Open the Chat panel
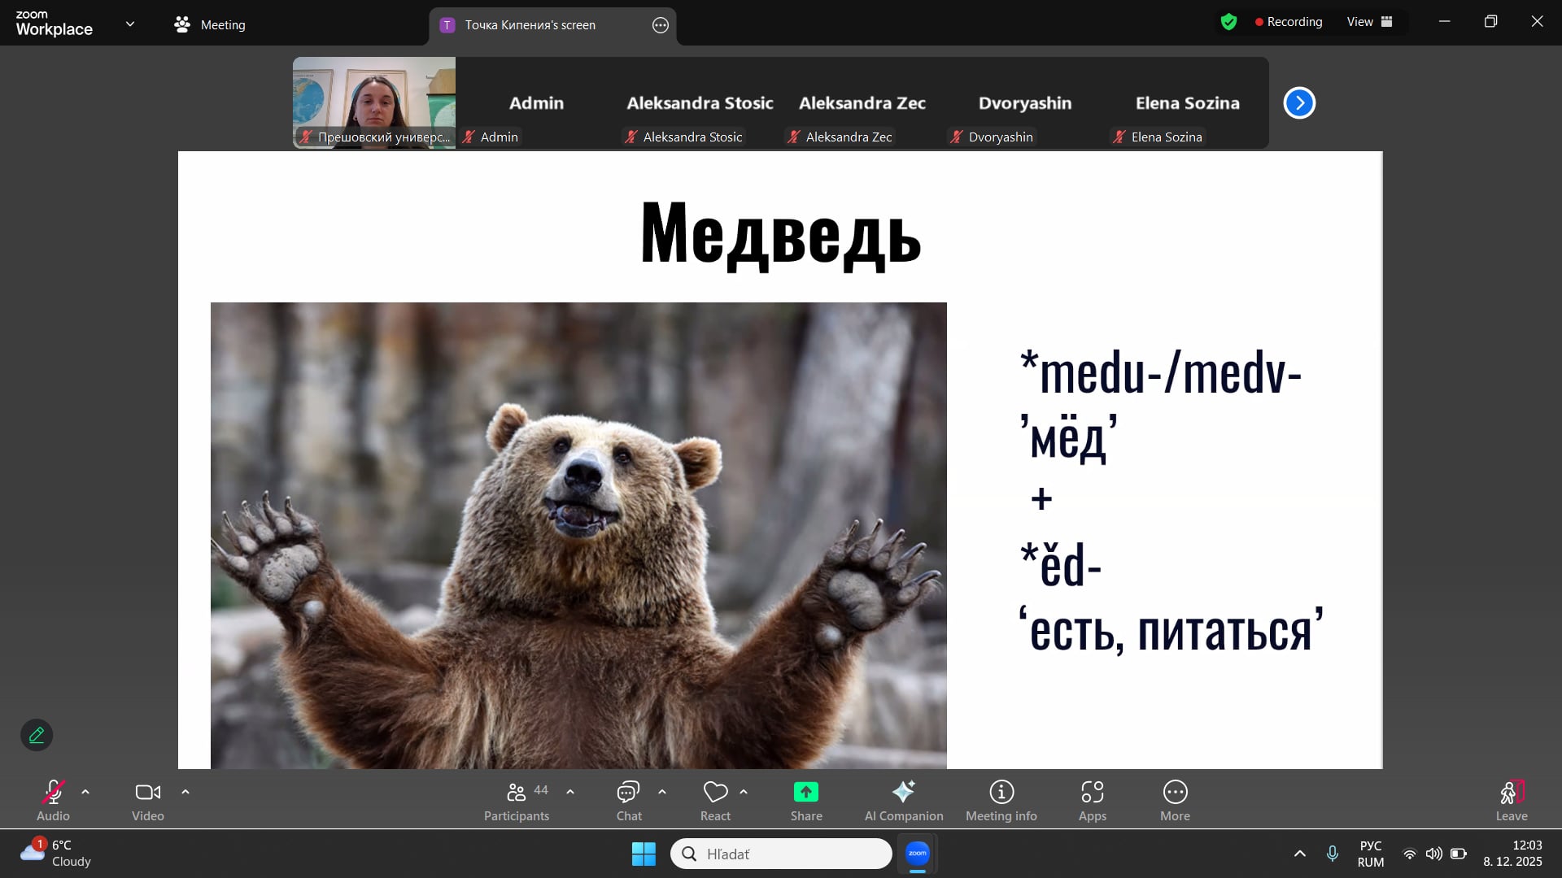Viewport: 1562px width, 878px height. pyautogui.click(x=628, y=801)
